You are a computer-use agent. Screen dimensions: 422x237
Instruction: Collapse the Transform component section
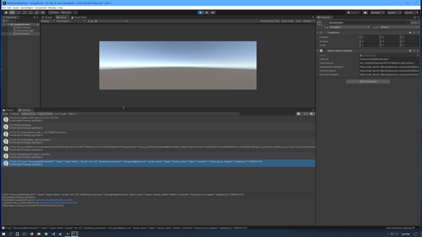[318, 32]
